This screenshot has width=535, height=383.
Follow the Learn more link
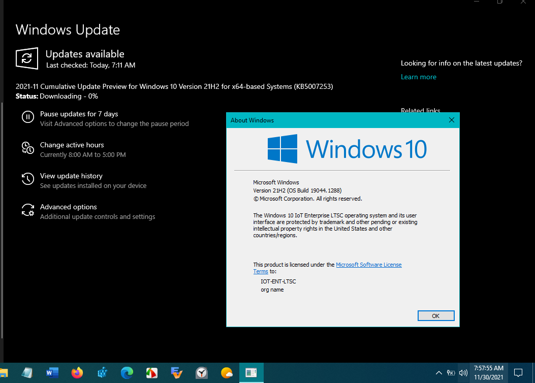point(418,77)
